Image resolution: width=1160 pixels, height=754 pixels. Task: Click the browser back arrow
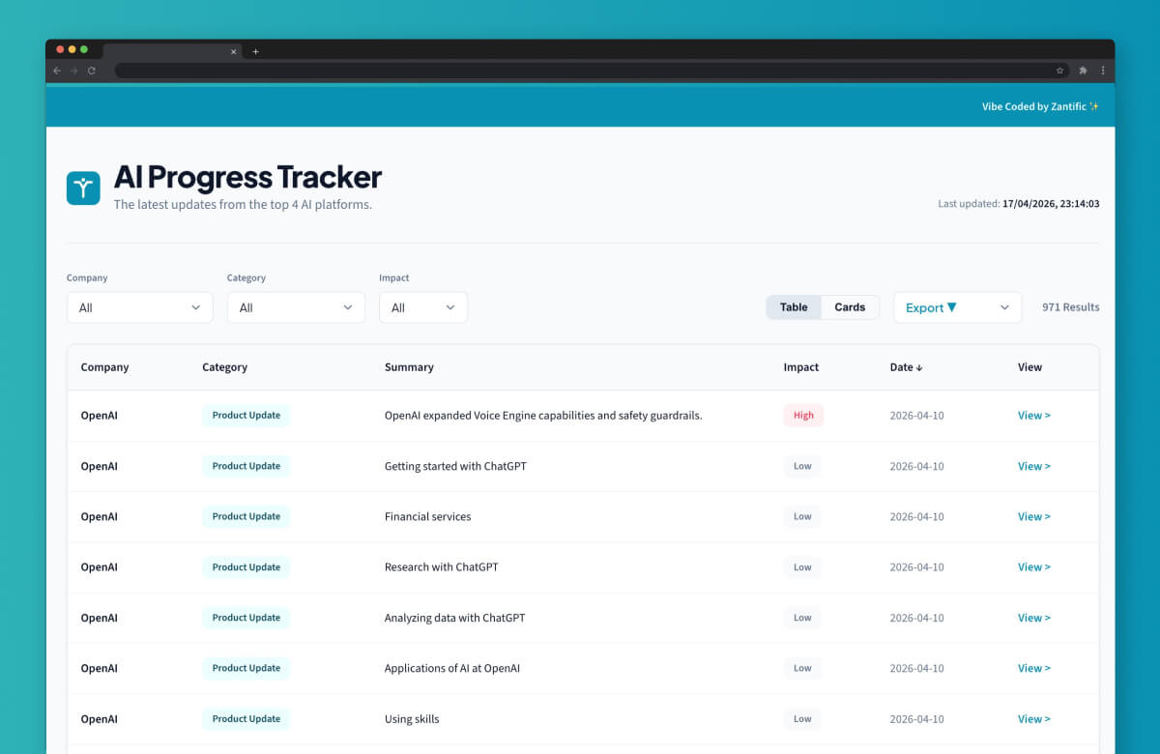click(56, 71)
